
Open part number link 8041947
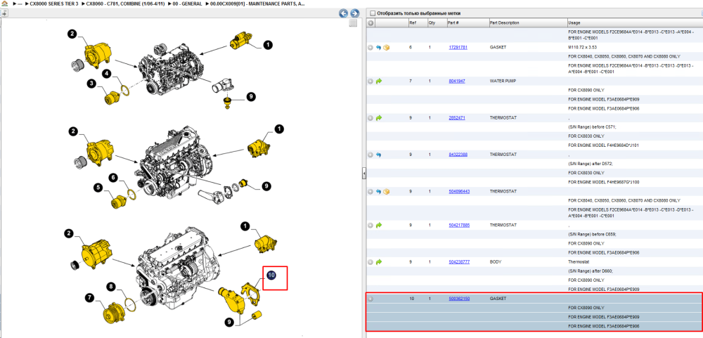tap(457, 81)
